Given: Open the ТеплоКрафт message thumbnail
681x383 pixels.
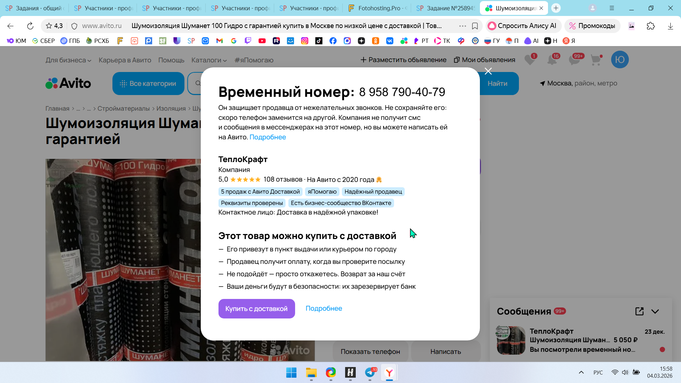Looking at the screenshot, I should pyautogui.click(x=511, y=340).
